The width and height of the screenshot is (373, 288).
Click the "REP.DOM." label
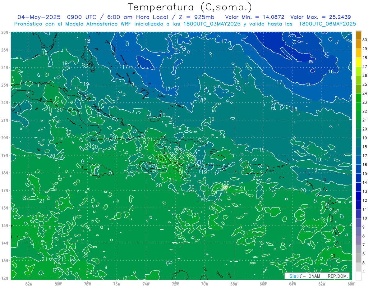[x=338, y=276]
